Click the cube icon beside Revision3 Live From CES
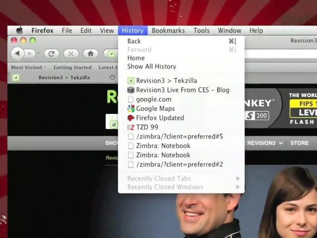 tap(131, 90)
